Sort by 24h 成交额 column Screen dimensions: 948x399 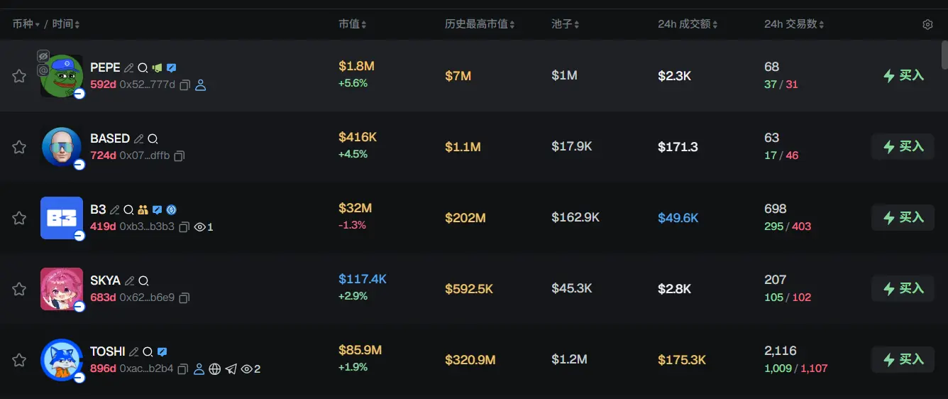(687, 25)
